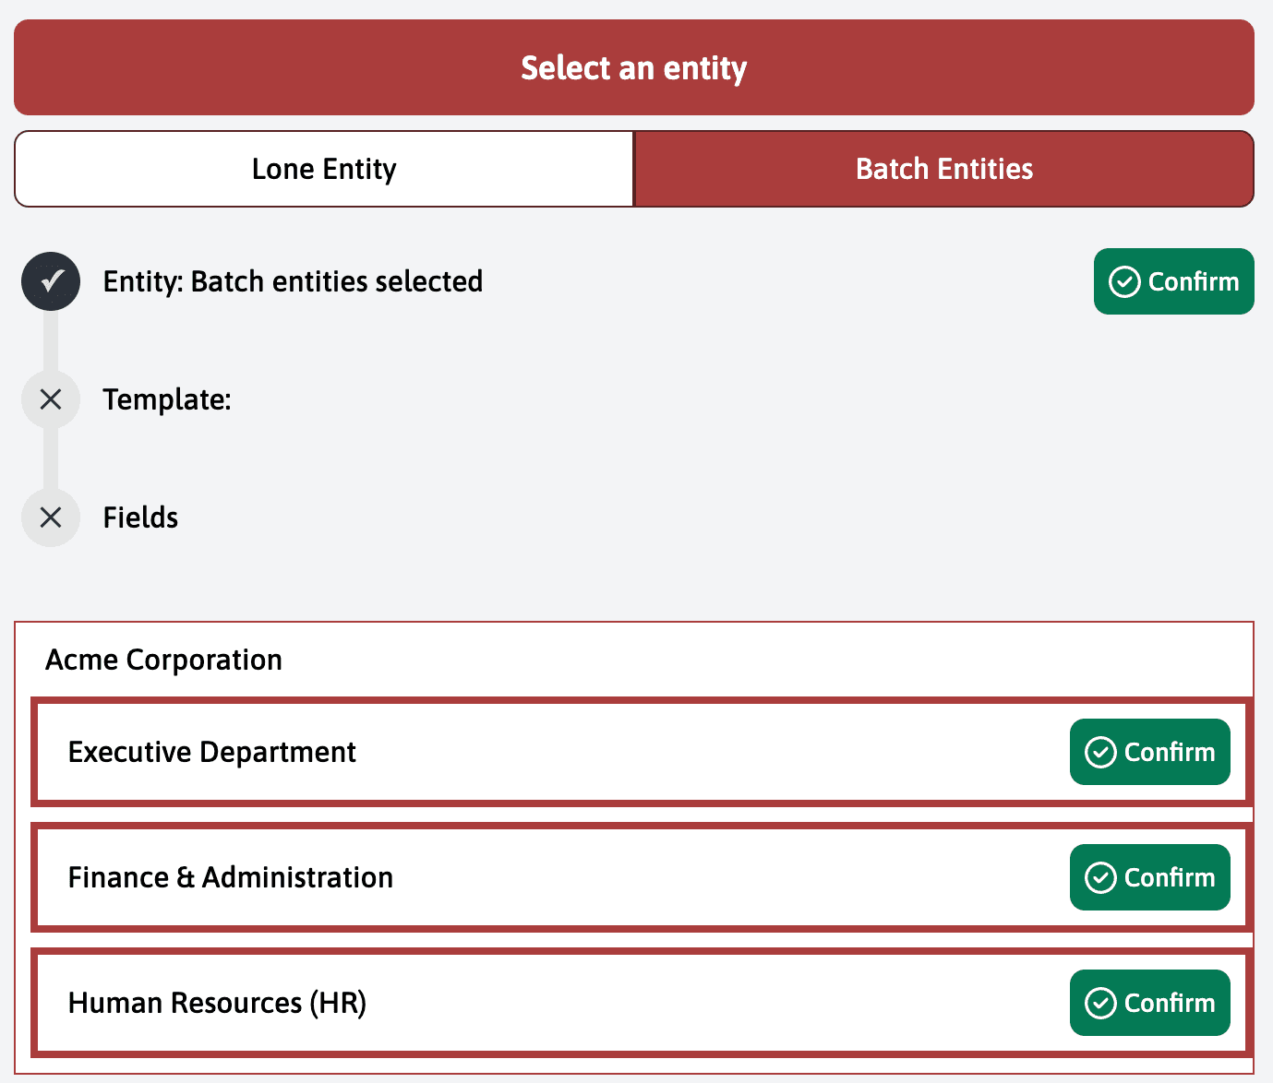Click circle-check icon in the Entity step's Confirm button
Viewport: 1273px width, 1083px height.
pyautogui.click(x=1124, y=282)
